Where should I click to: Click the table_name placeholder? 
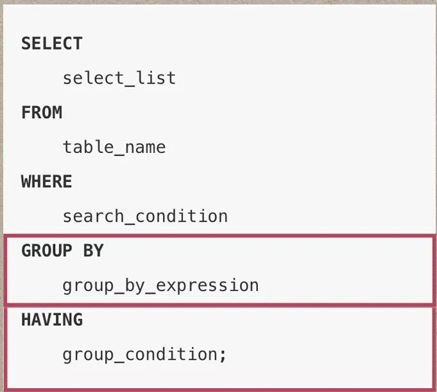click(114, 147)
